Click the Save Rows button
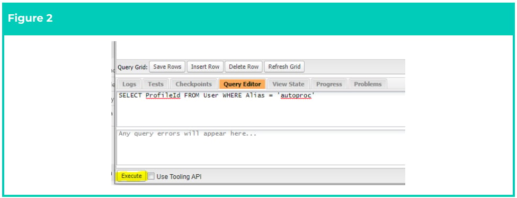 point(167,67)
